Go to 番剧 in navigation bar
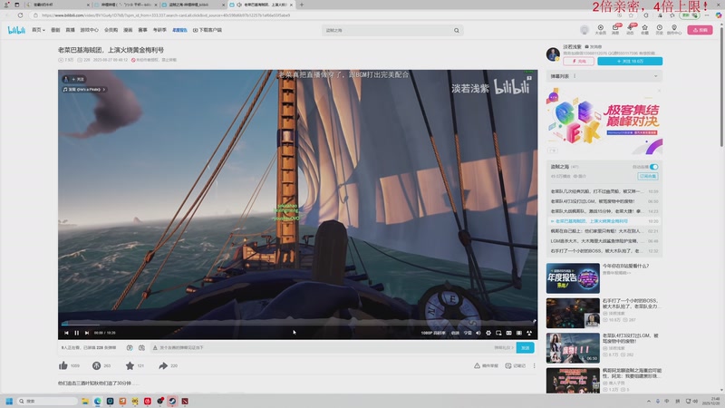Image resolution: width=725 pixels, height=408 pixels. coord(55,30)
